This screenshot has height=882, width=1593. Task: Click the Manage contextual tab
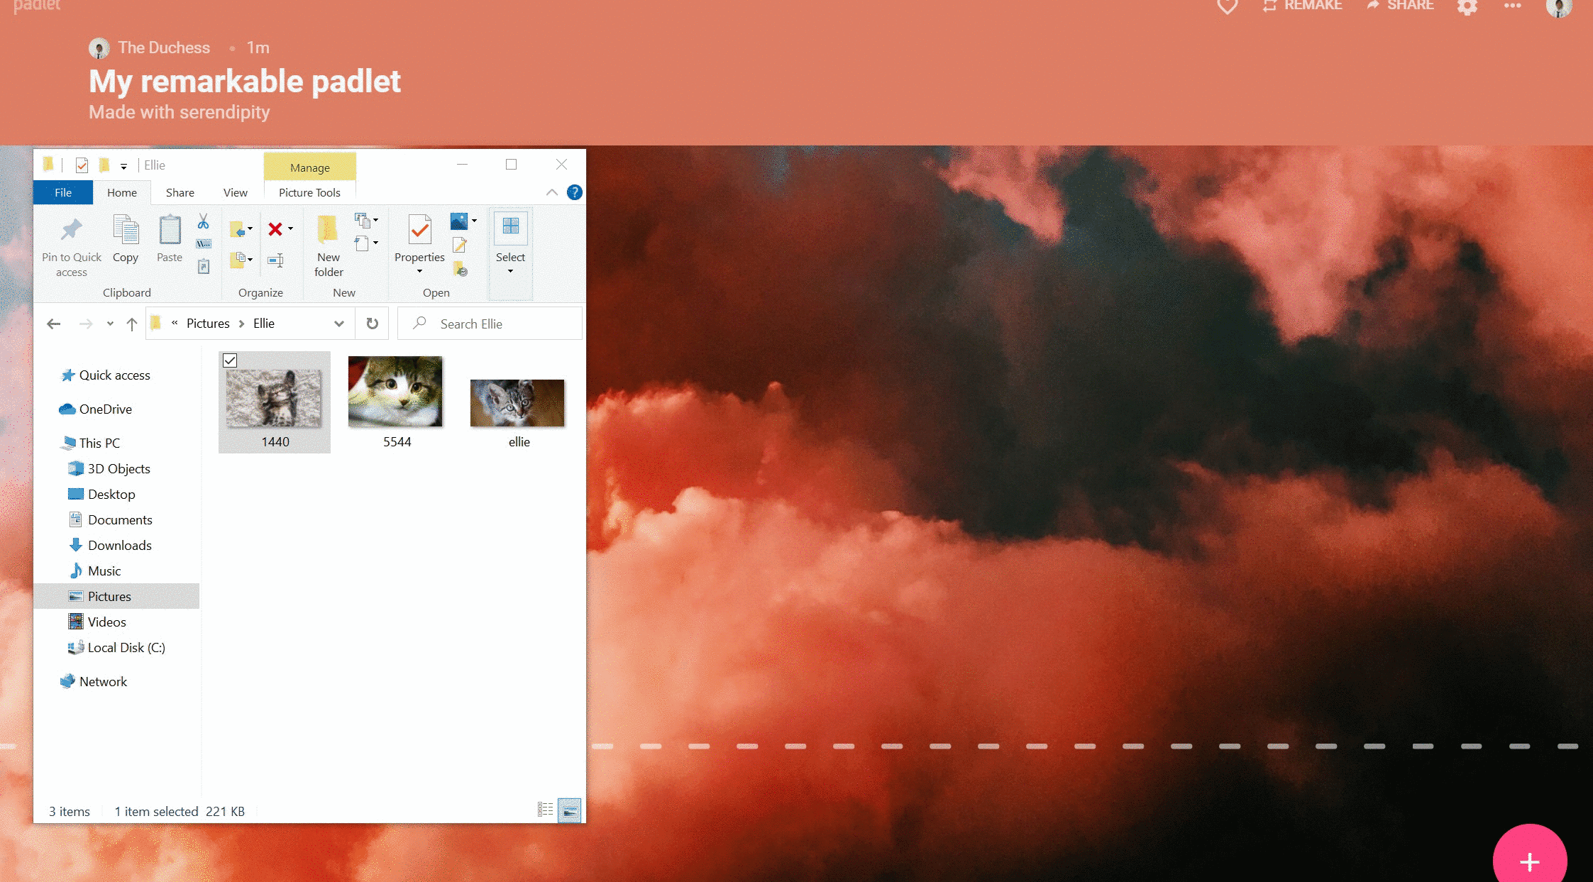310,167
